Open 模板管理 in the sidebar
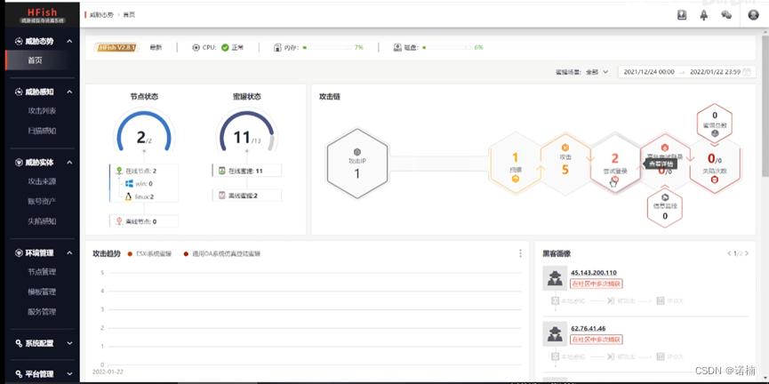 click(x=42, y=292)
